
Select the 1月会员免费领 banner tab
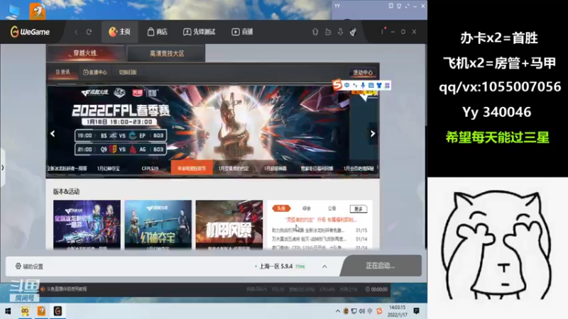pyautogui.click(x=359, y=168)
